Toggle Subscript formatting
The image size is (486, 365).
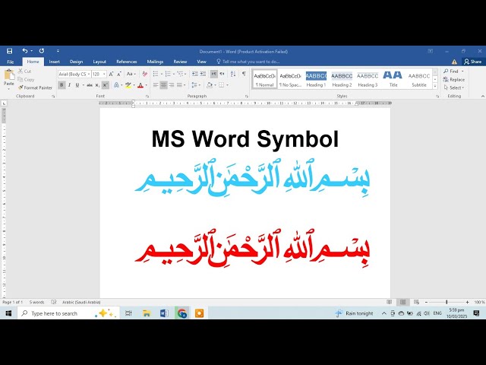click(x=97, y=85)
